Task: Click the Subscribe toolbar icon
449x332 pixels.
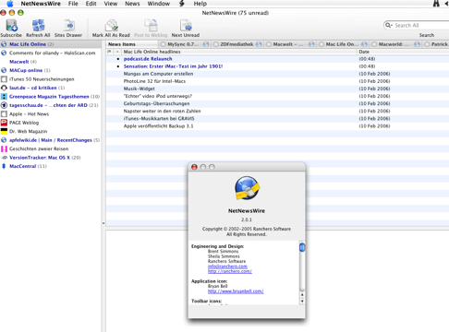Action: tap(12, 25)
